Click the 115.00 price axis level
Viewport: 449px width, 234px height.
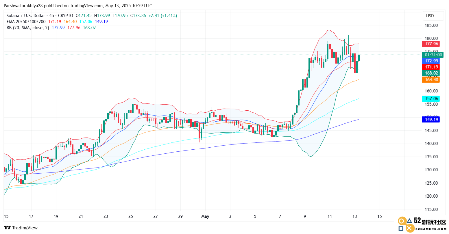tap(431, 209)
